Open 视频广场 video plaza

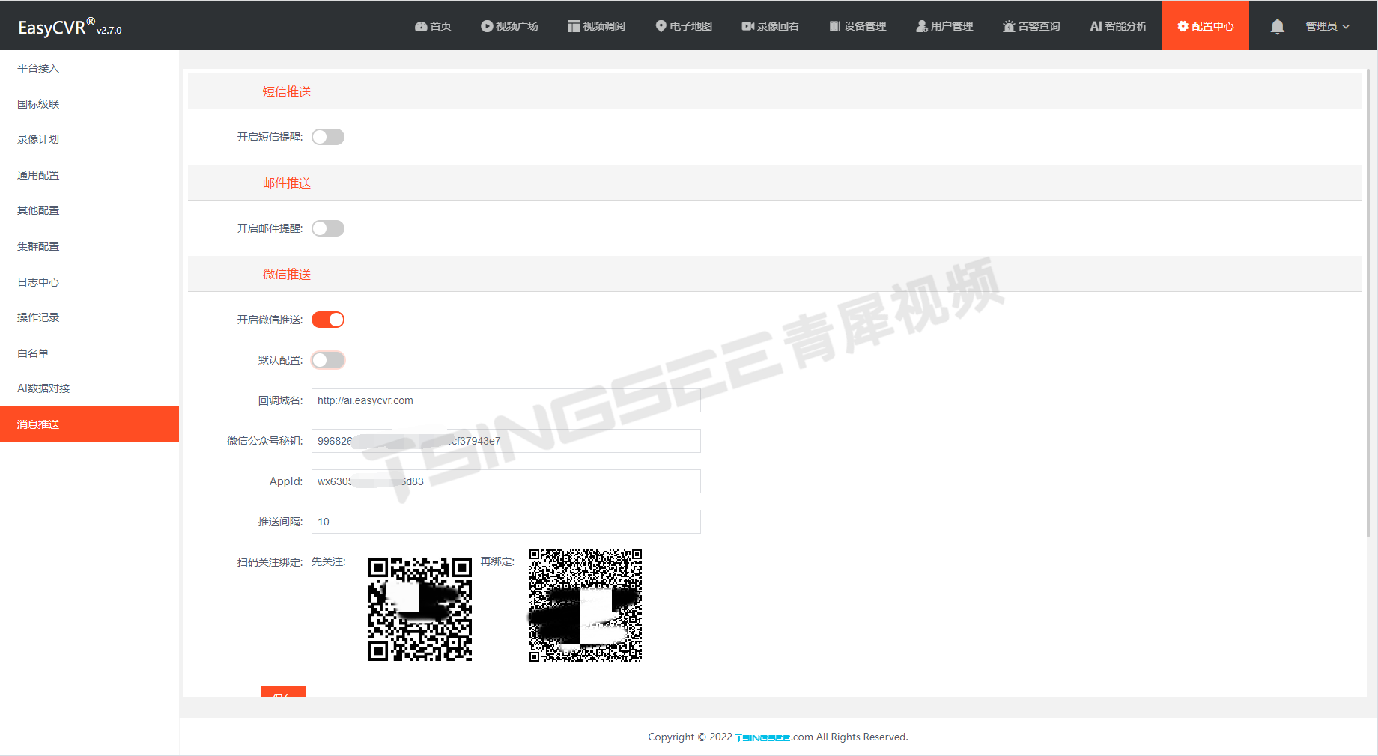click(509, 26)
